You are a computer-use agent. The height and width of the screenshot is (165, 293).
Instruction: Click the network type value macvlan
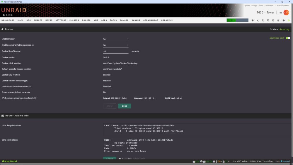pyautogui.click(x=107, y=81)
